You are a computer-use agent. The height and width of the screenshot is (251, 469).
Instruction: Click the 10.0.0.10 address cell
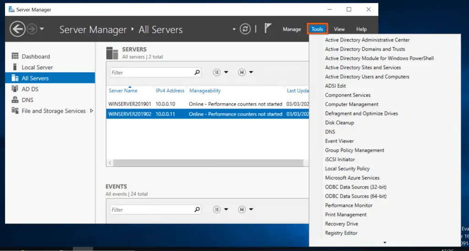[x=165, y=104]
